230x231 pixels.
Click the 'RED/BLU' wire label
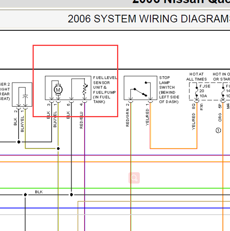pyautogui.click(x=81, y=120)
